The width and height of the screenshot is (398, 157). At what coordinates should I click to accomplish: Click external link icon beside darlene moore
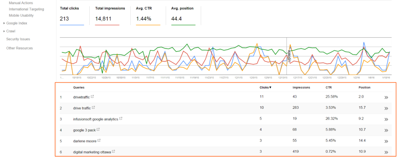click(x=99, y=141)
